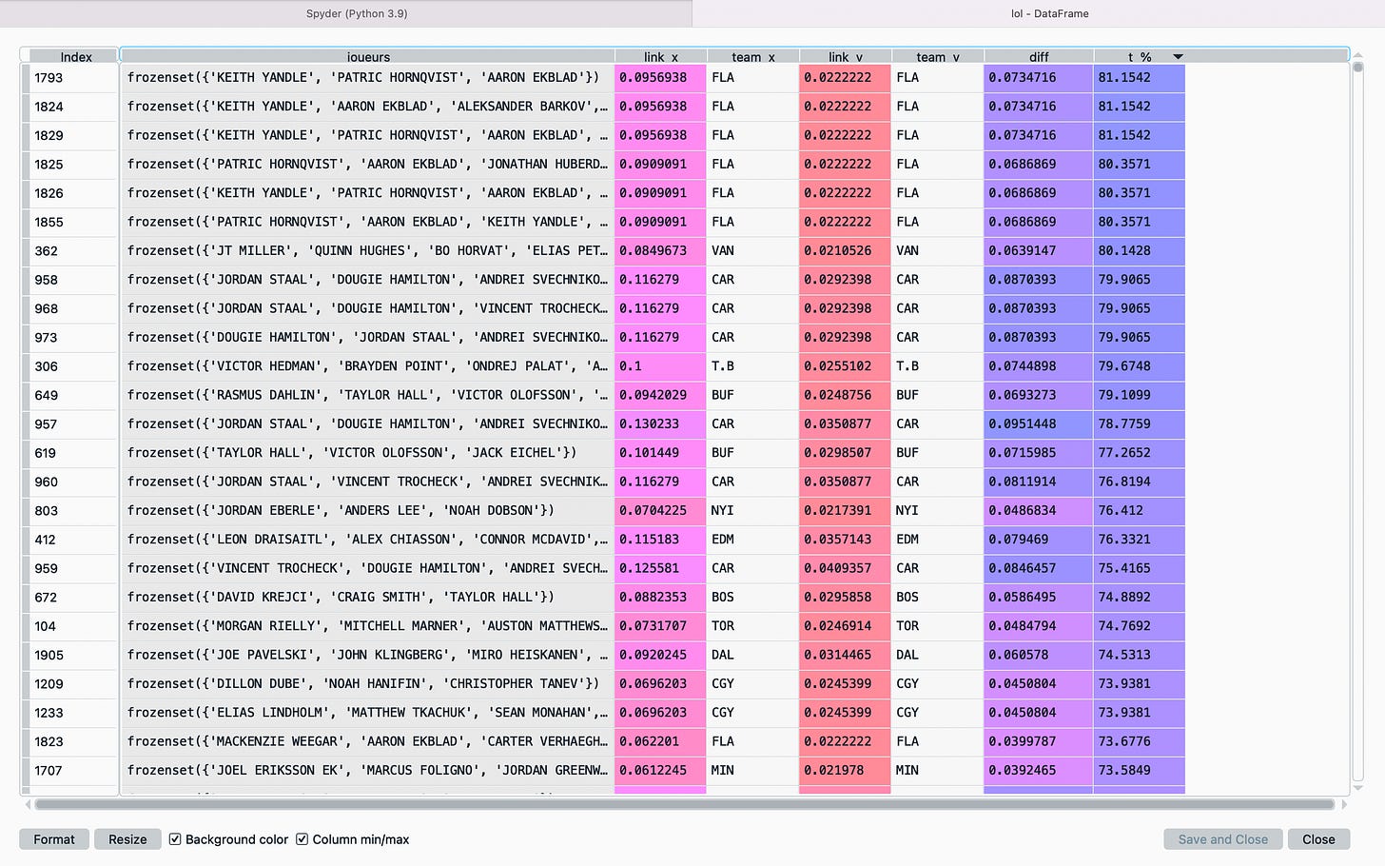Click diff value 0.079469
This screenshot has height=866, width=1385.
point(1039,540)
